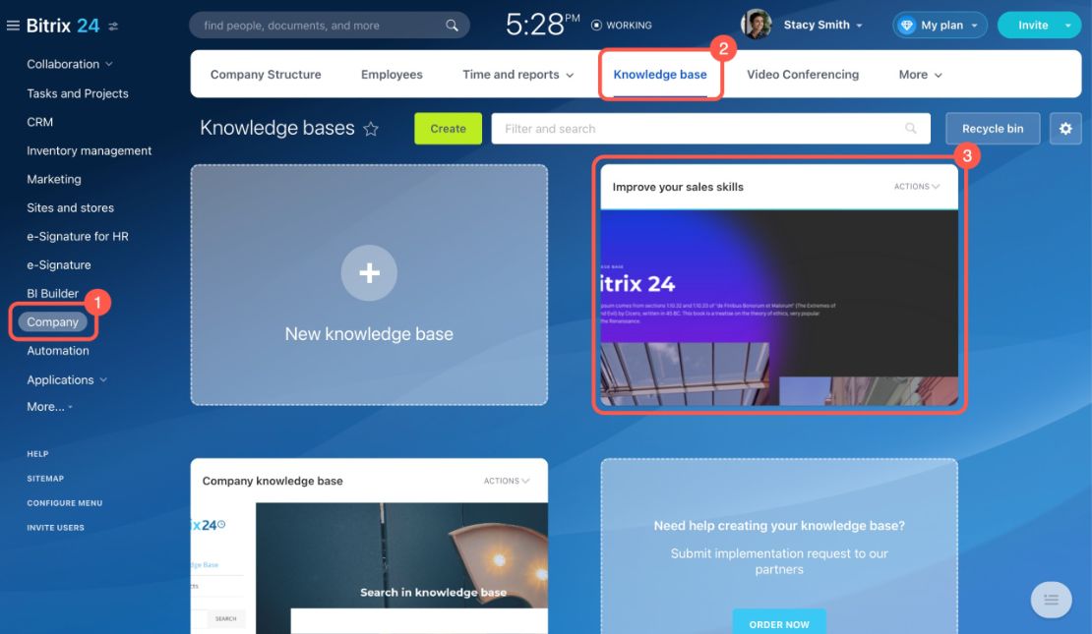This screenshot has height=634, width=1092.
Task: Open knowledge base settings gear
Action: 1065,128
